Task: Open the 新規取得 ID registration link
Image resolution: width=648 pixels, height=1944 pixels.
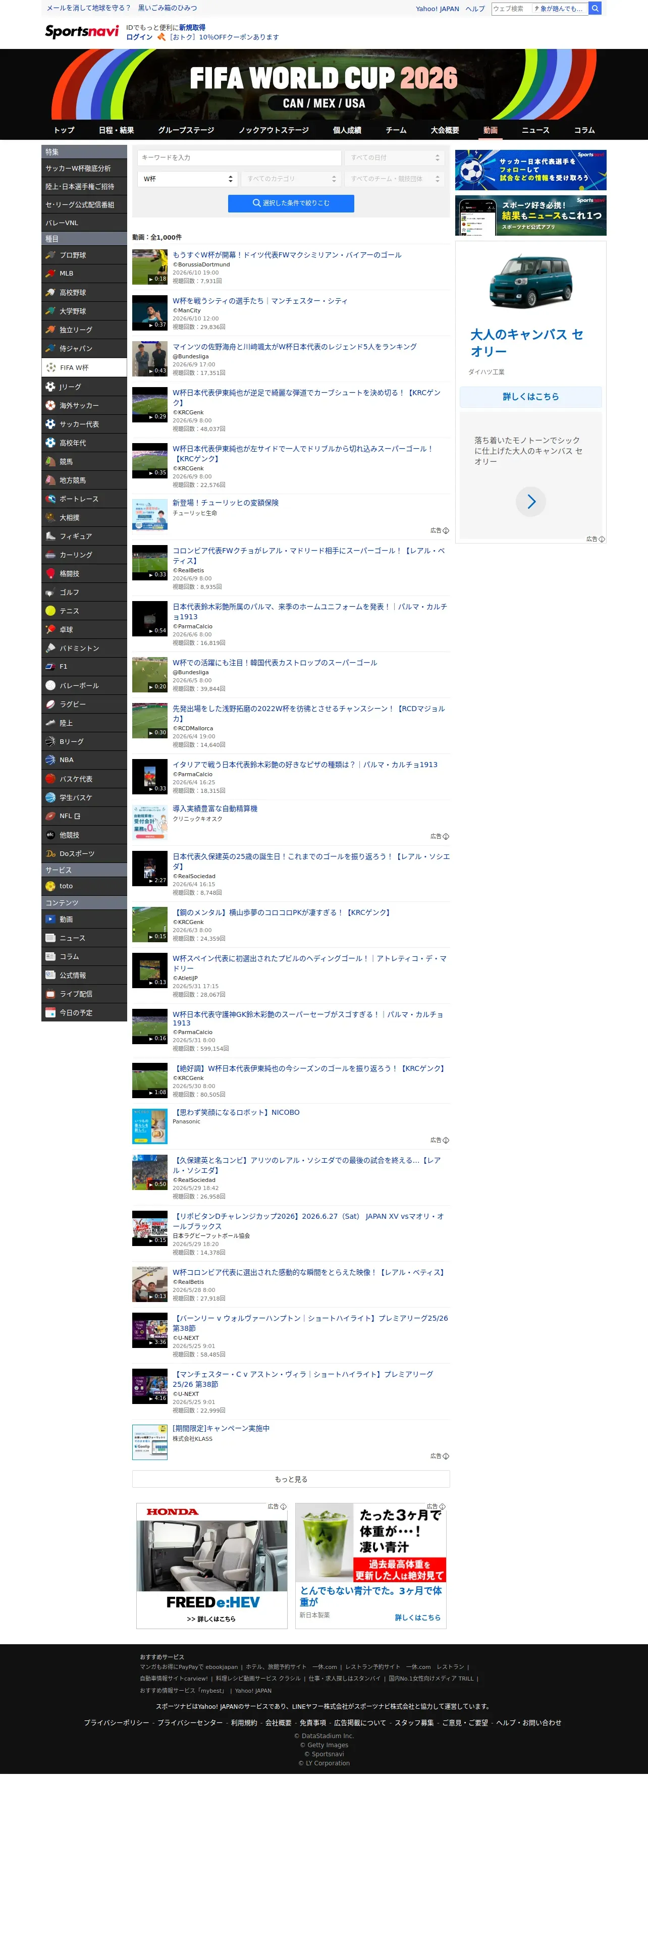Action: click(192, 27)
